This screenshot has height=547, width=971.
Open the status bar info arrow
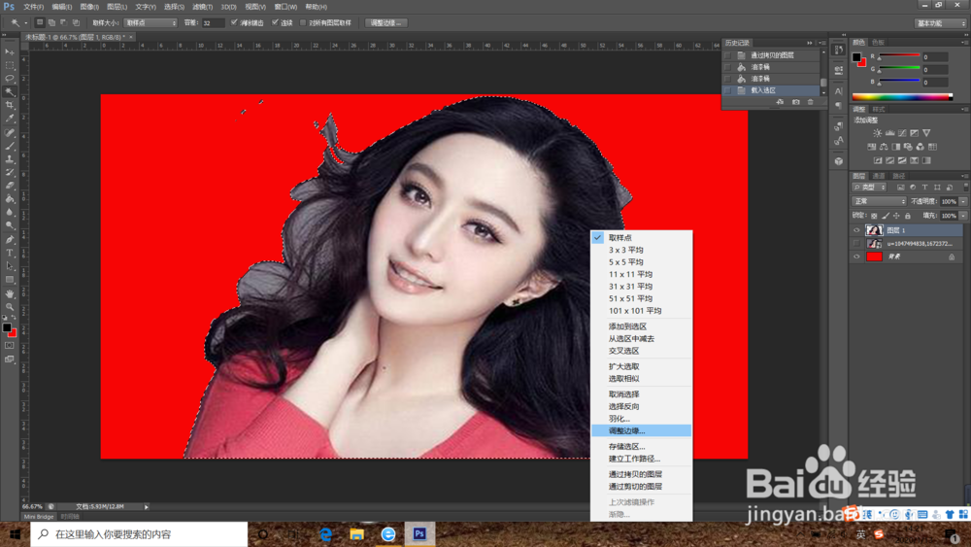coord(147,507)
